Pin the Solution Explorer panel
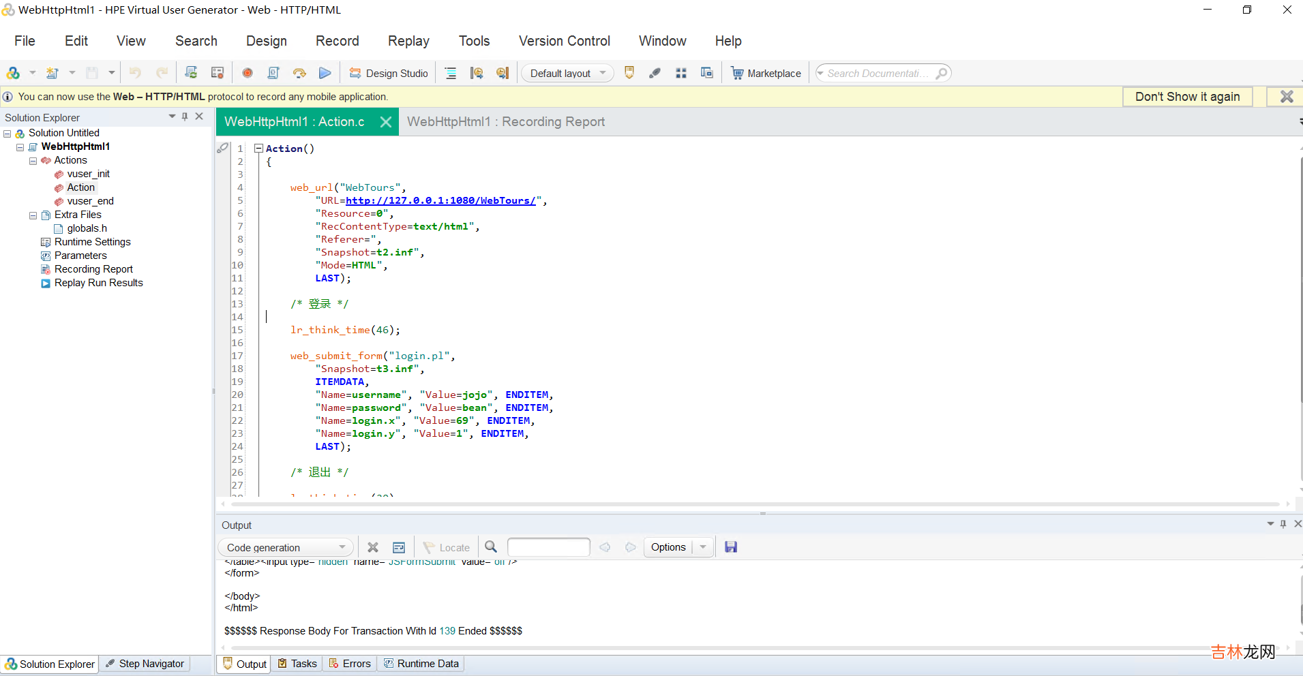Viewport: 1303px width, 676px height. [185, 117]
